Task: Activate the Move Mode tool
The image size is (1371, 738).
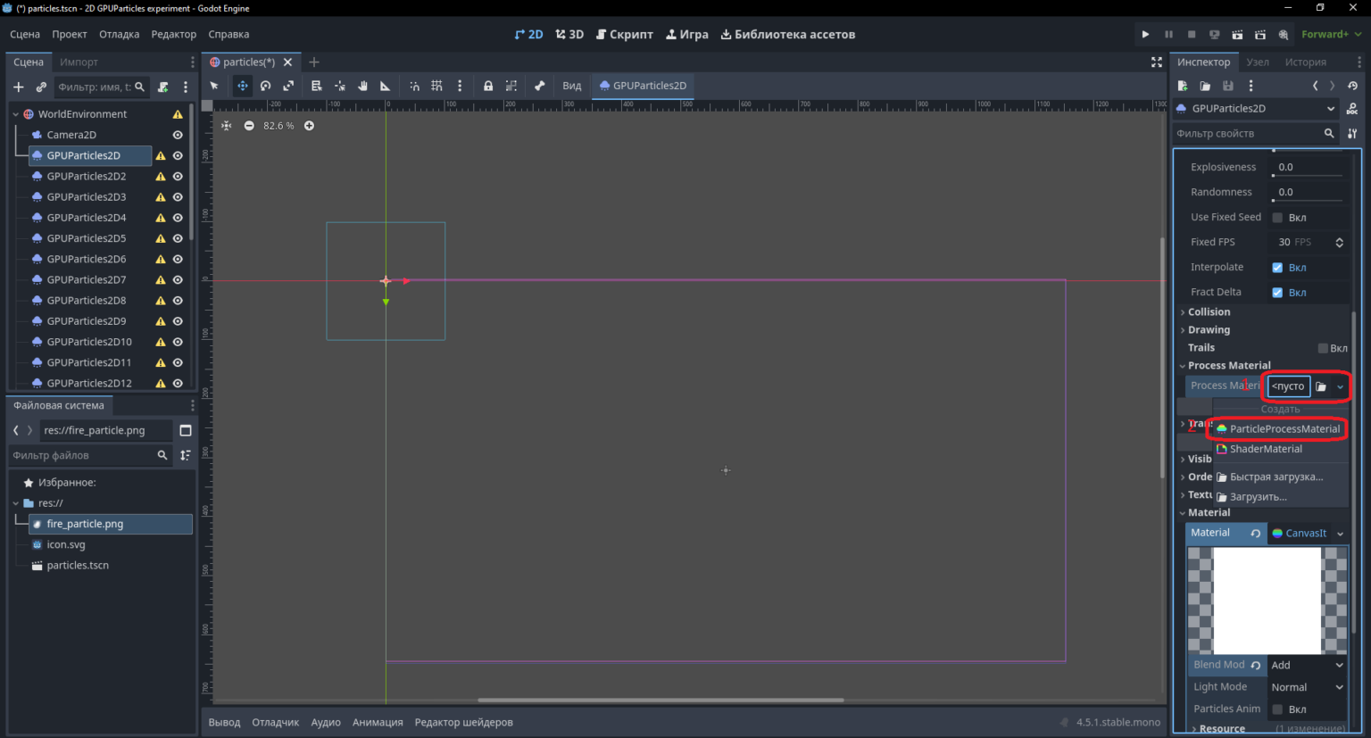Action: [x=242, y=86]
